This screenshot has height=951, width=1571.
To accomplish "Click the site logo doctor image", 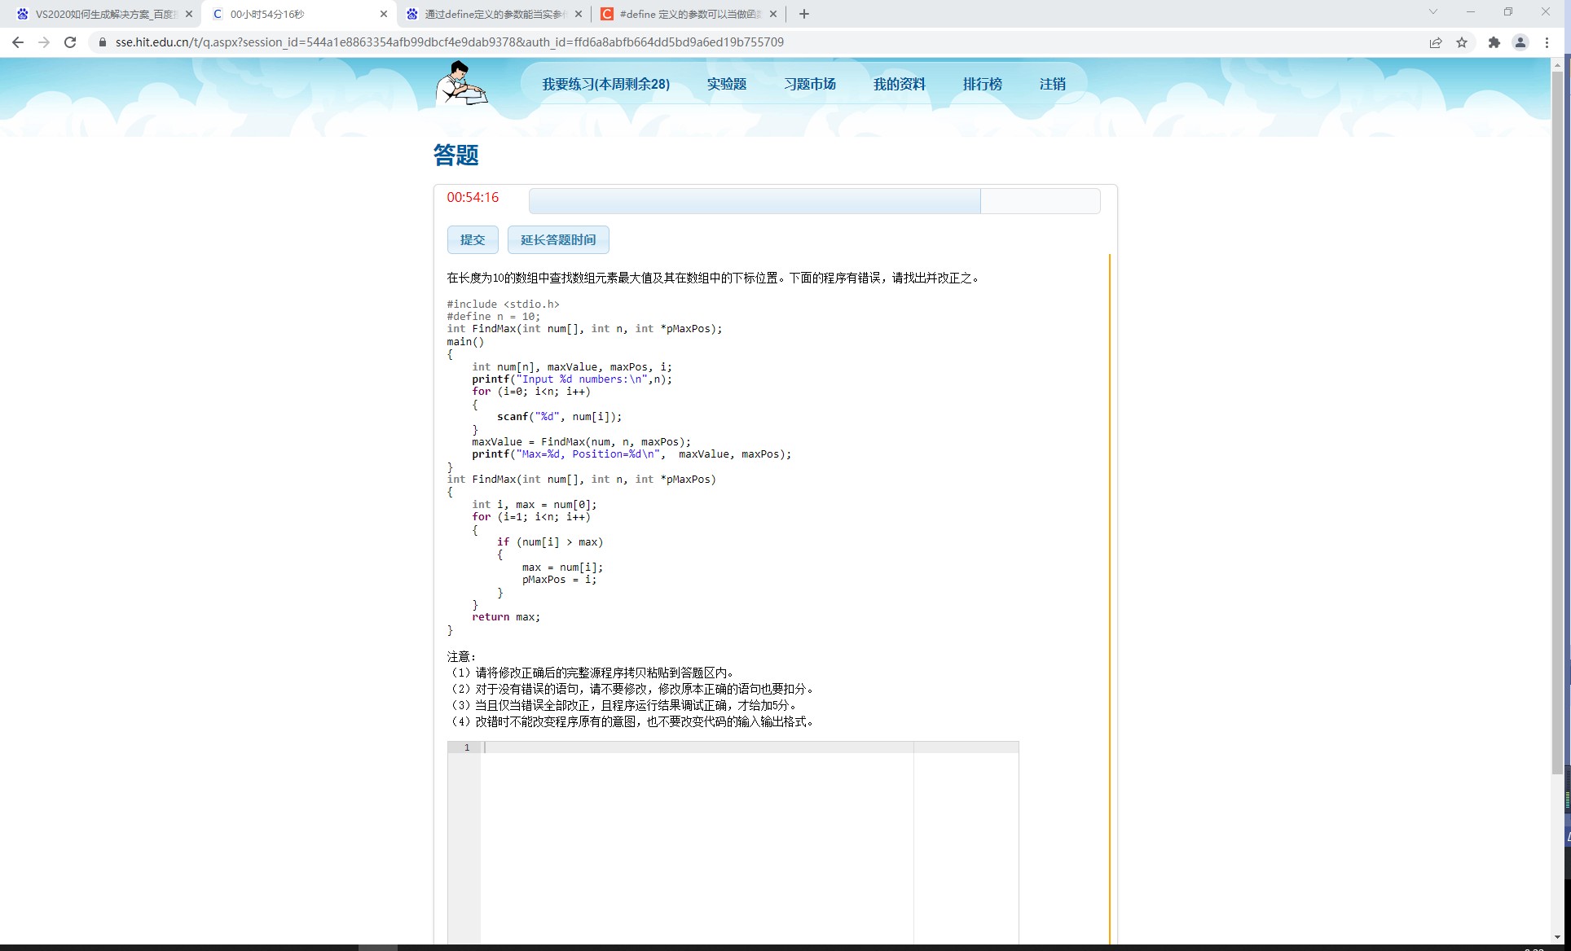I will click(x=461, y=84).
